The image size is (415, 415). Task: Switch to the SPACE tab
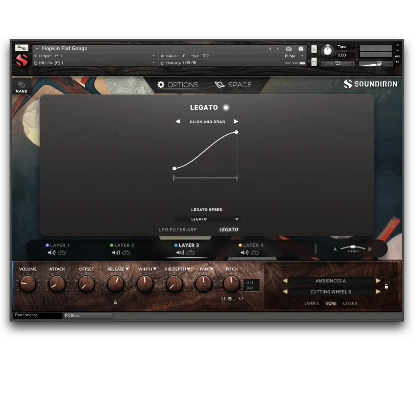click(x=233, y=85)
